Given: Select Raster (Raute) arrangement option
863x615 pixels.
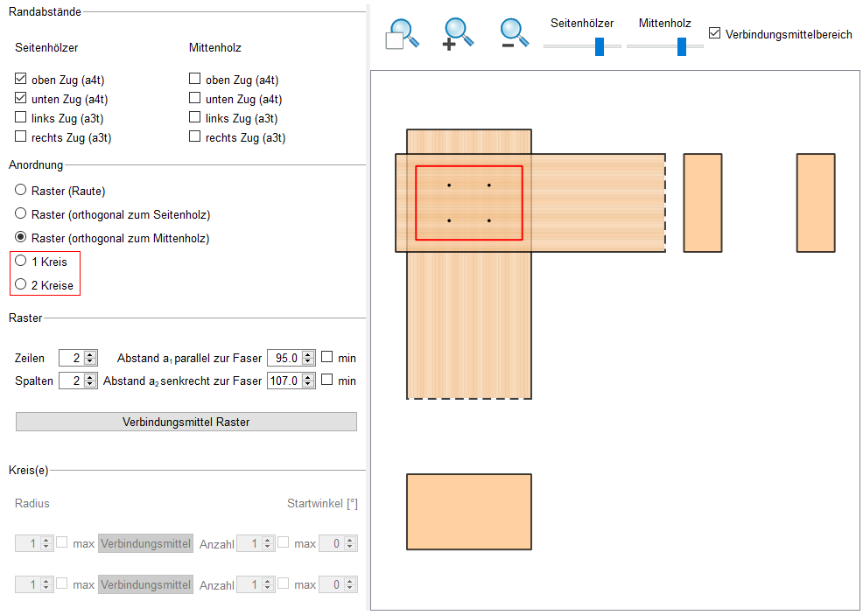Looking at the screenshot, I should (21, 190).
